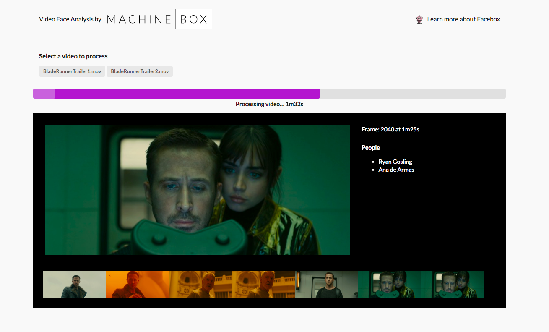Click the dark purple filled progress section
The height and width of the screenshot is (332, 549).
tap(187, 94)
